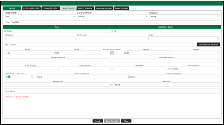Click the Sale Price field
This screenshot has width=224, height=125.
click(77, 53)
